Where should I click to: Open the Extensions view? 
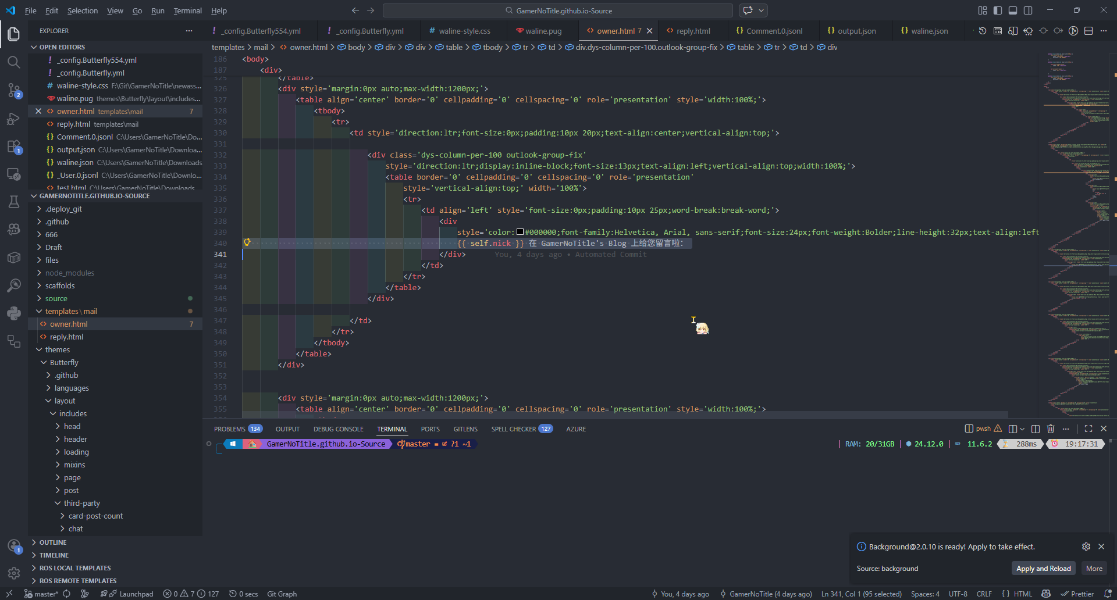14,147
